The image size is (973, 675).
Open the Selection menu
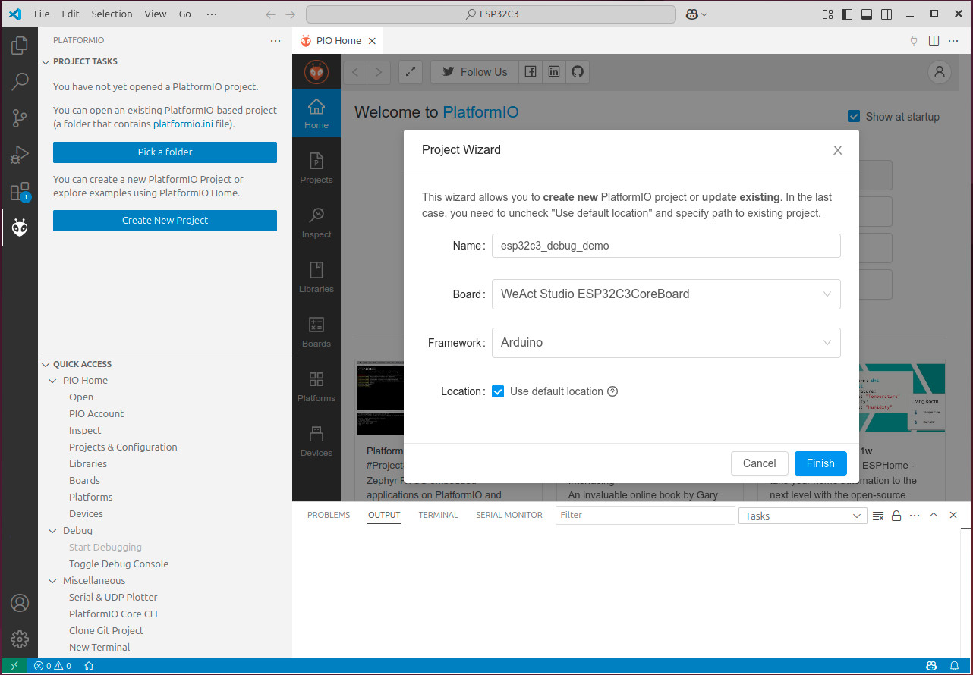click(x=112, y=14)
